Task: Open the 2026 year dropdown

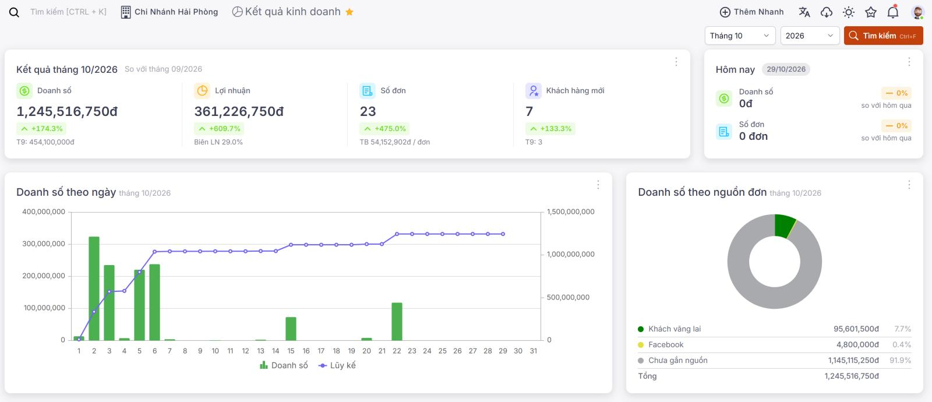Action: click(810, 36)
